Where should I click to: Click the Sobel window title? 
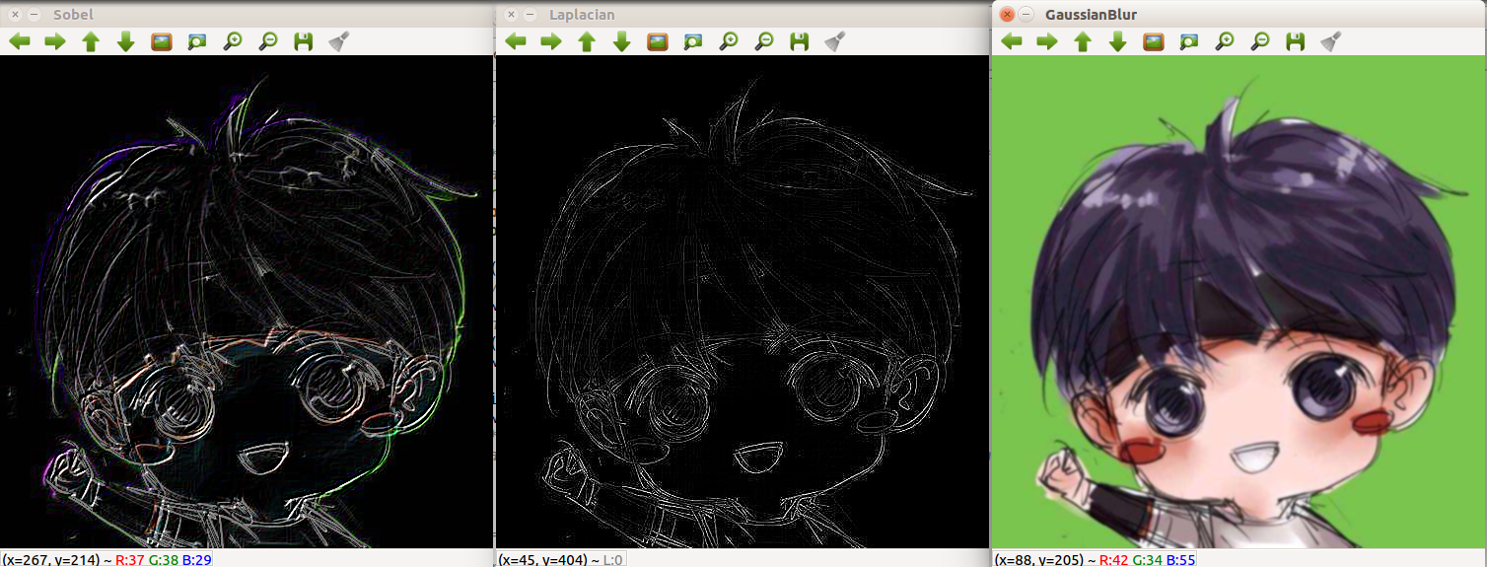pyautogui.click(x=73, y=15)
